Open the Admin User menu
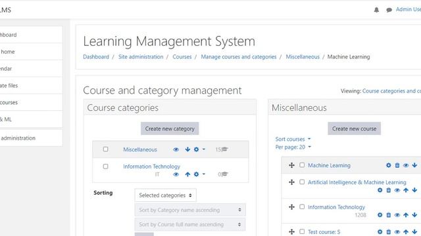421x236 pixels. (x=409, y=10)
